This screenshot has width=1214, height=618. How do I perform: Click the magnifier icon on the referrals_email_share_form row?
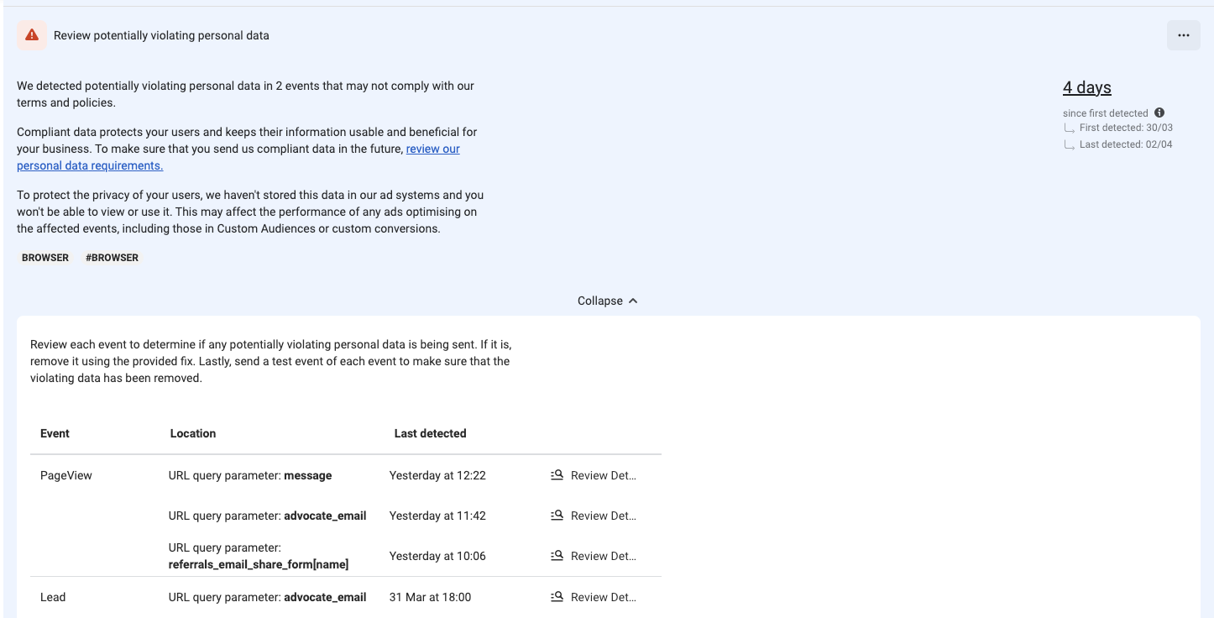(x=557, y=555)
